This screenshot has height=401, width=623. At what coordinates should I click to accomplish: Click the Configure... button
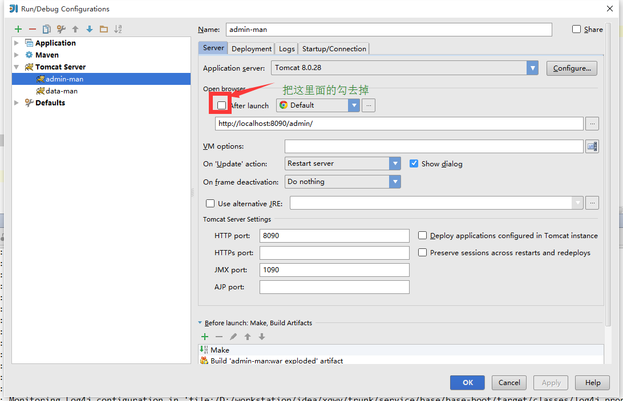[572, 68]
